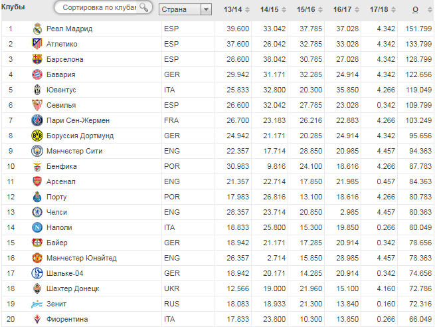The image size is (435, 327).
Task: Click the Atletico club crest icon
Action: pyautogui.click(x=37, y=44)
